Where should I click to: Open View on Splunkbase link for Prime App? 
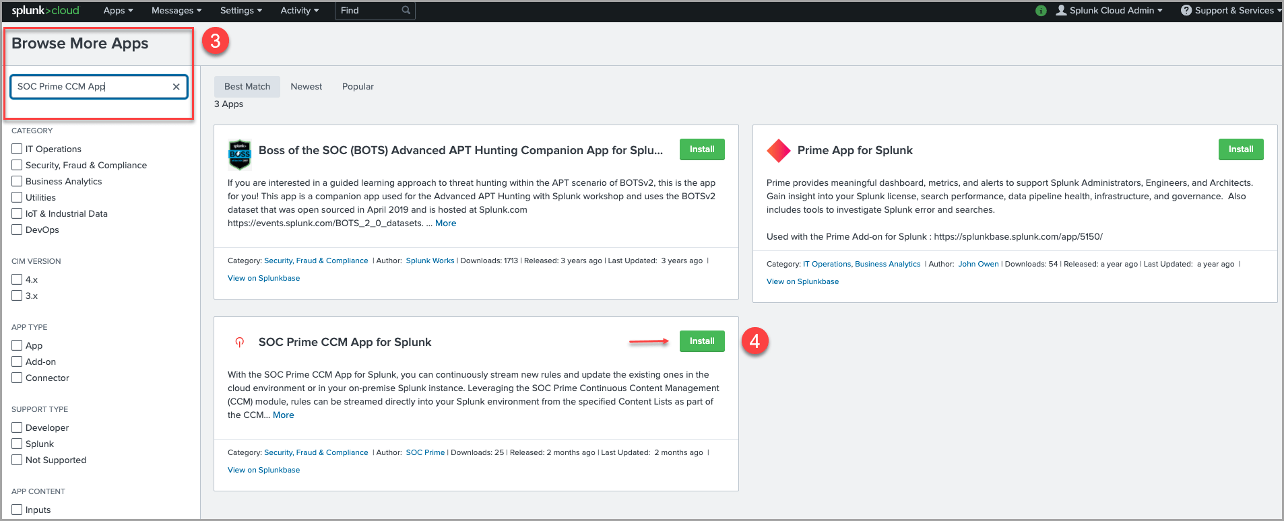(802, 281)
